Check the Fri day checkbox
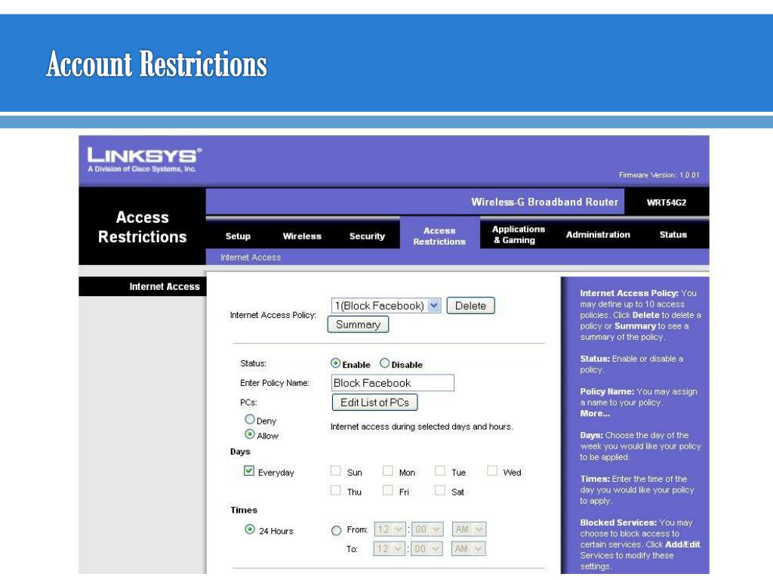Image resolution: width=773 pixels, height=580 pixels. pyautogui.click(x=388, y=490)
